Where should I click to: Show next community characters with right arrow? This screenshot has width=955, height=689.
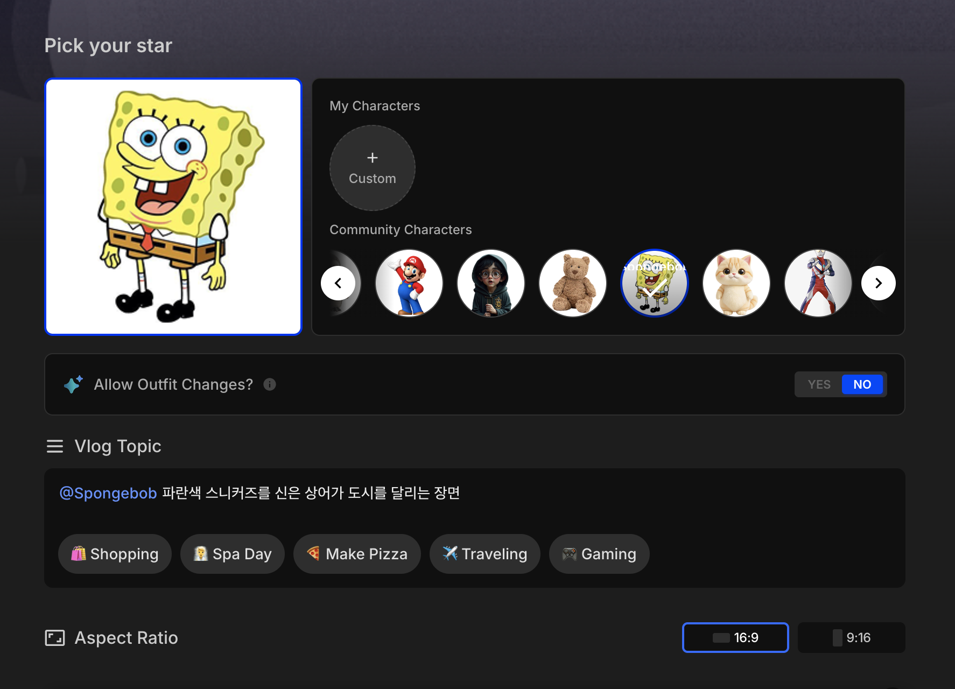[879, 283]
